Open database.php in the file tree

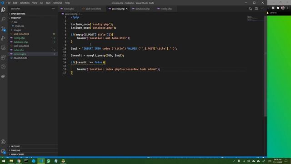[x=20, y=42]
